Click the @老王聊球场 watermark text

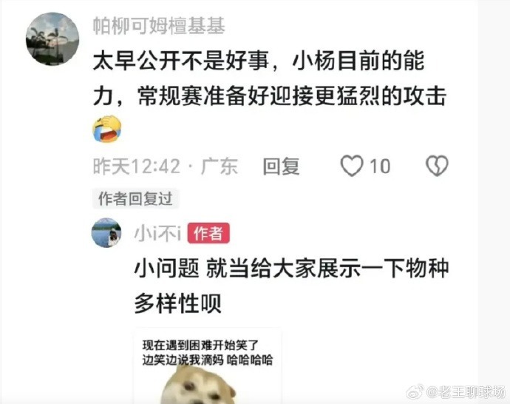(x=466, y=391)
